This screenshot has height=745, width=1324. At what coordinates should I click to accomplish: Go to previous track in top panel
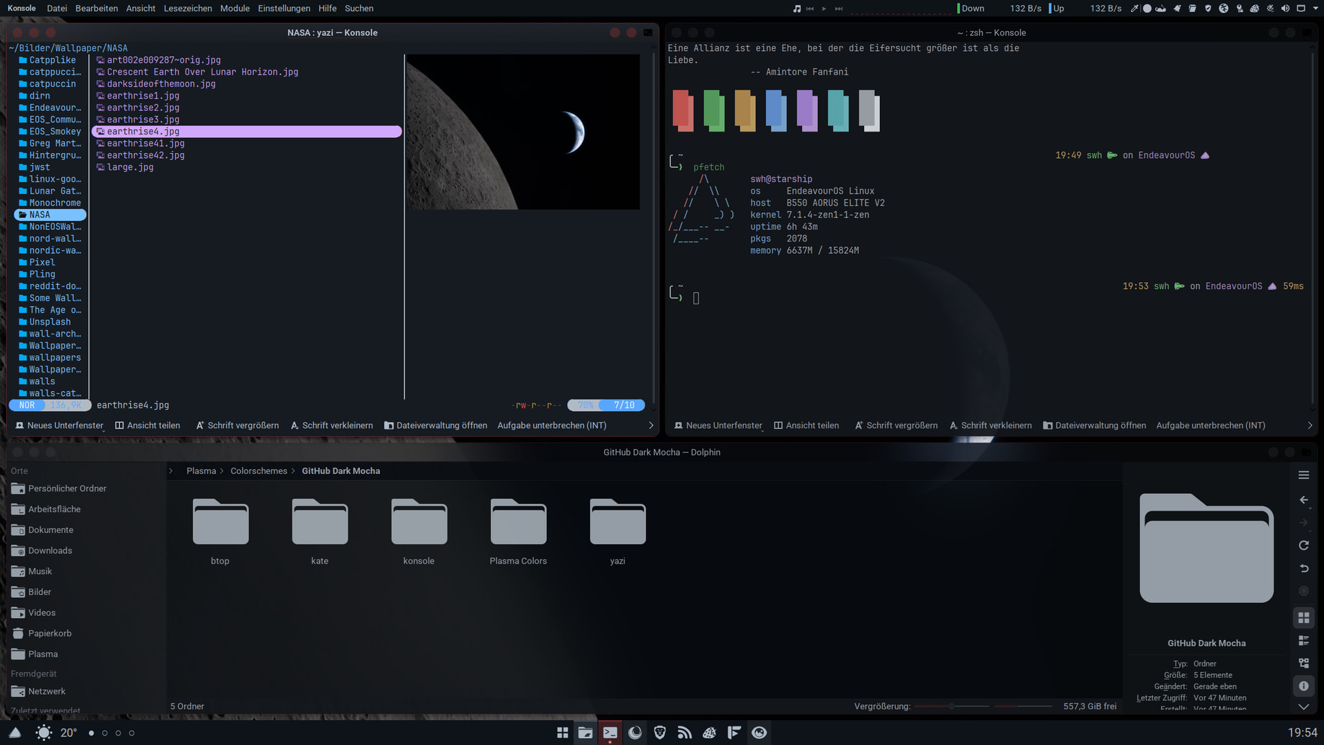coord(810,8)
